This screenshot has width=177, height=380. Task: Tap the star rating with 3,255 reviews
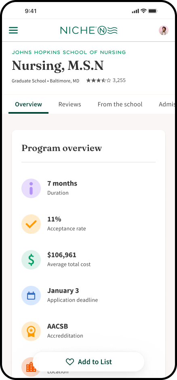coord(106,80)
